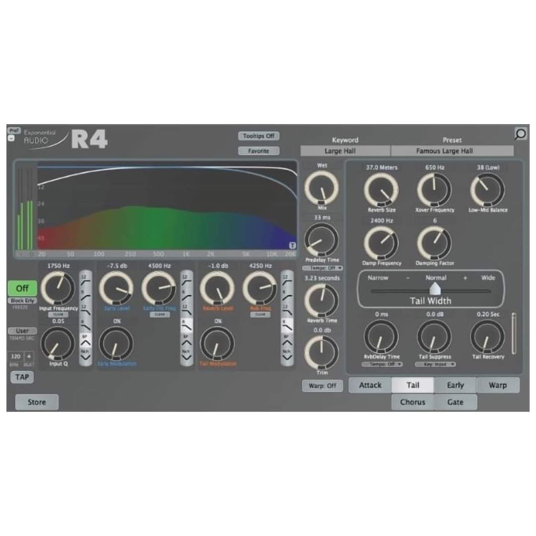Viewport: 536px width, 536px height.
Task: Click the Reverb Time knob
Action: [321, 300]
